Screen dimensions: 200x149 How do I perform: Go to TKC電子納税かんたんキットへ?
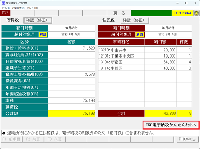coord(171,125)
